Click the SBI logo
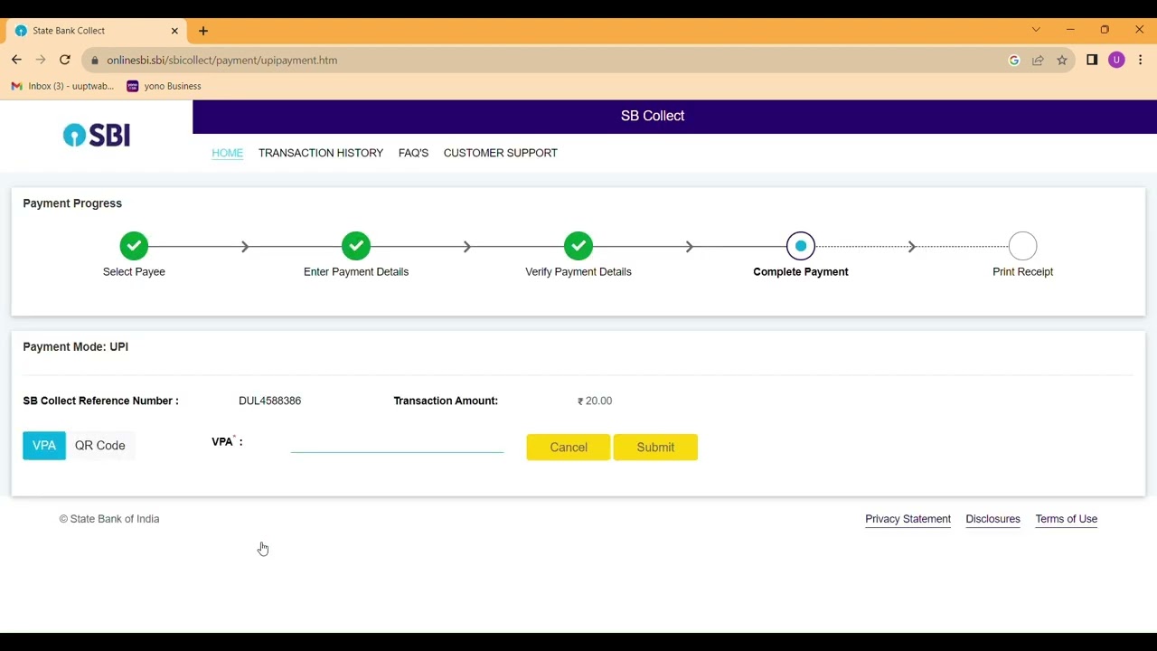The height and width of the screenshot is (651, 1157). [x=97, y=136]
